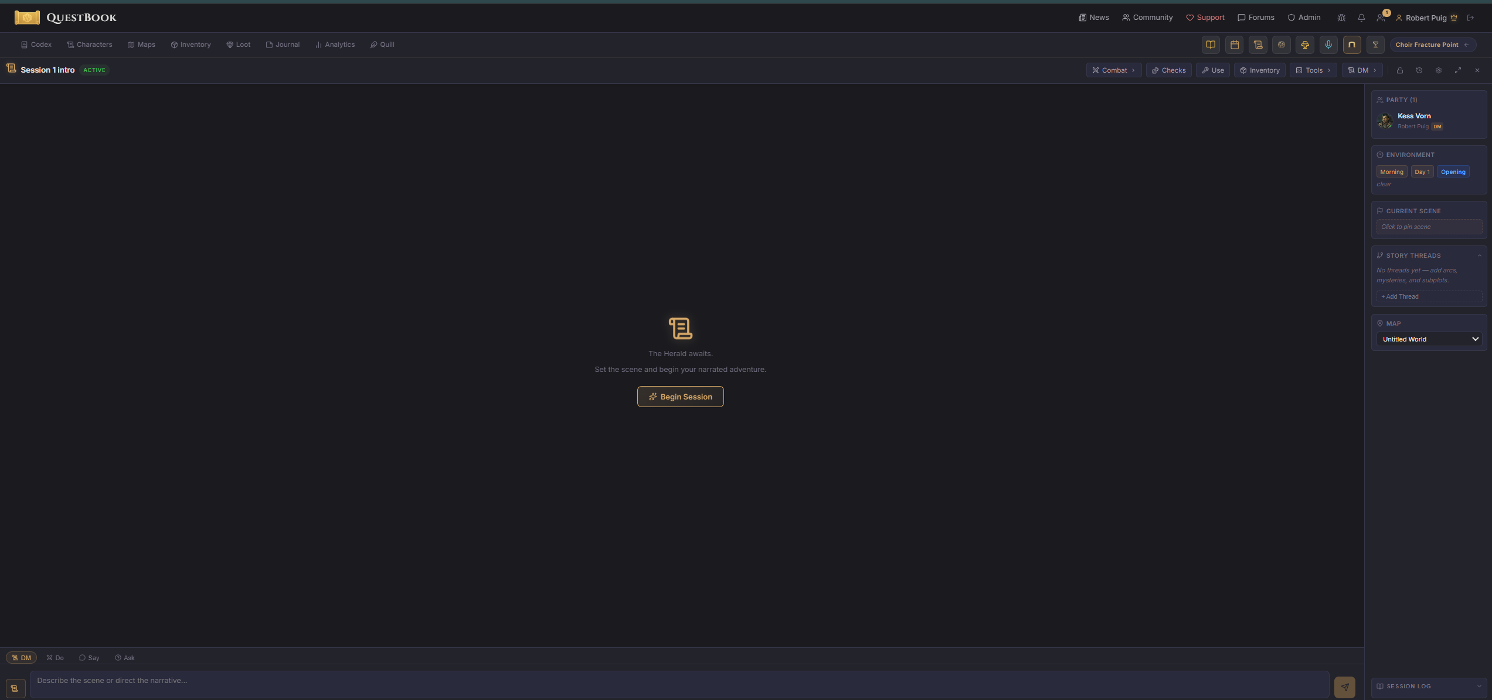
Task: Select party member Kess Vorn
Action: pos(1429,121)
